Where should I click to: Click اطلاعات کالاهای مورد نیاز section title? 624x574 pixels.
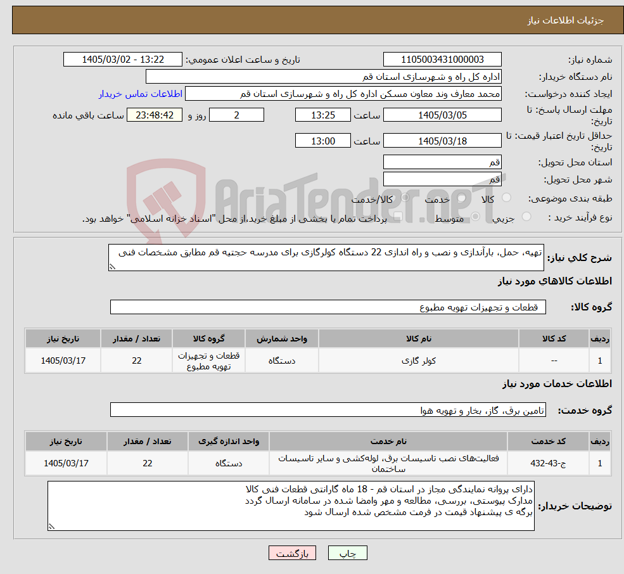(554, 281)
